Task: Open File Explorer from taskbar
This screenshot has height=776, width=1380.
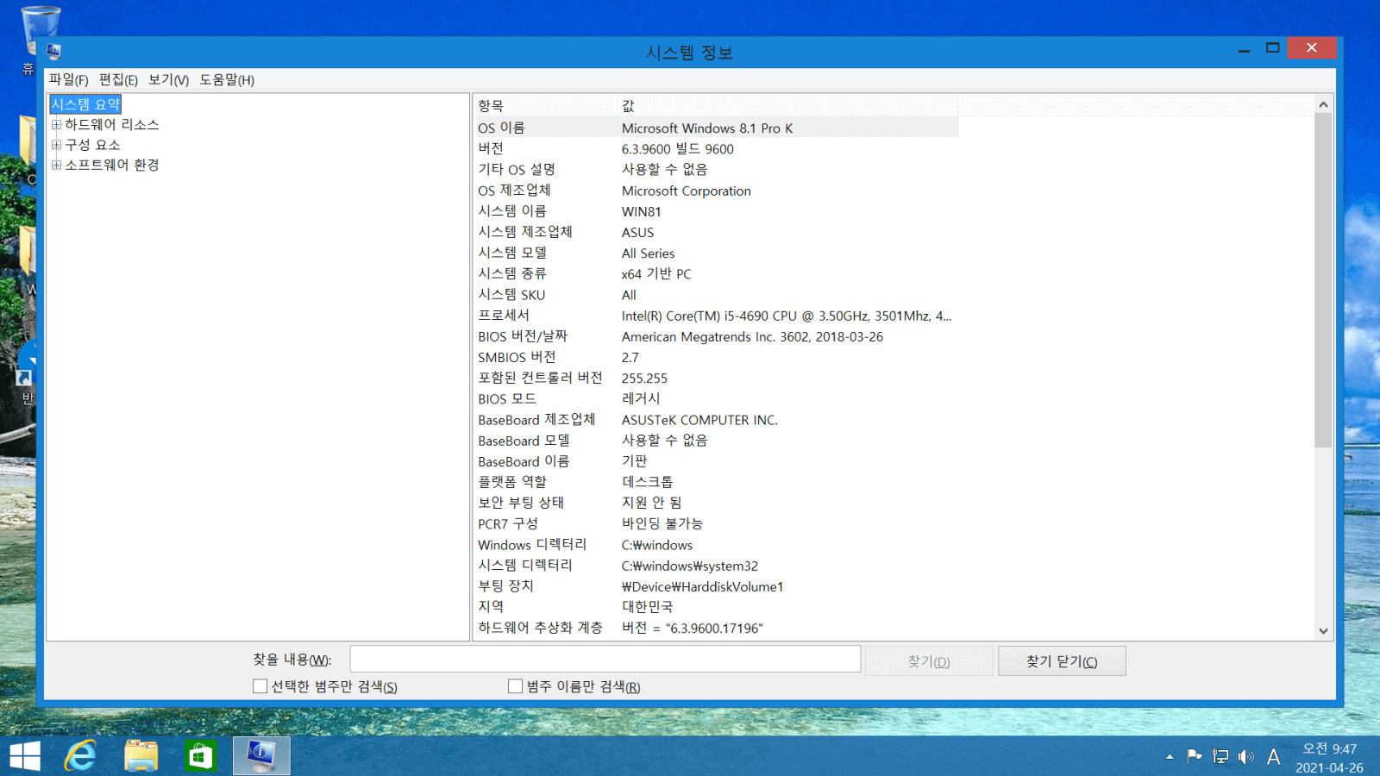Action: pyautogui.click(x=141, y=756)
